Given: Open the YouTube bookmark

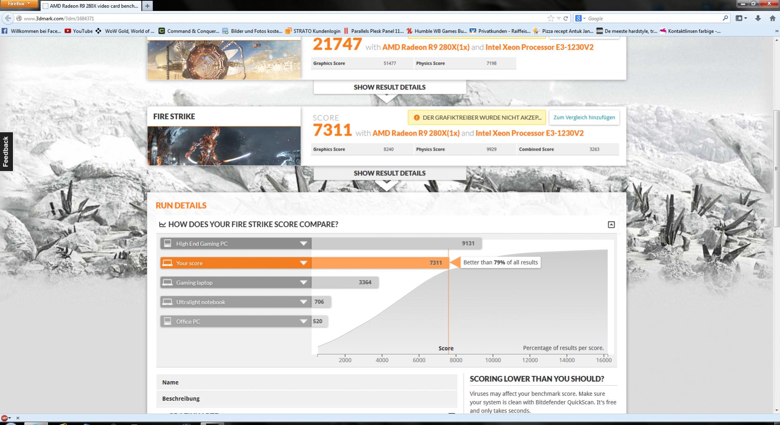Looking at the screenshot, I should click(79, 31).
